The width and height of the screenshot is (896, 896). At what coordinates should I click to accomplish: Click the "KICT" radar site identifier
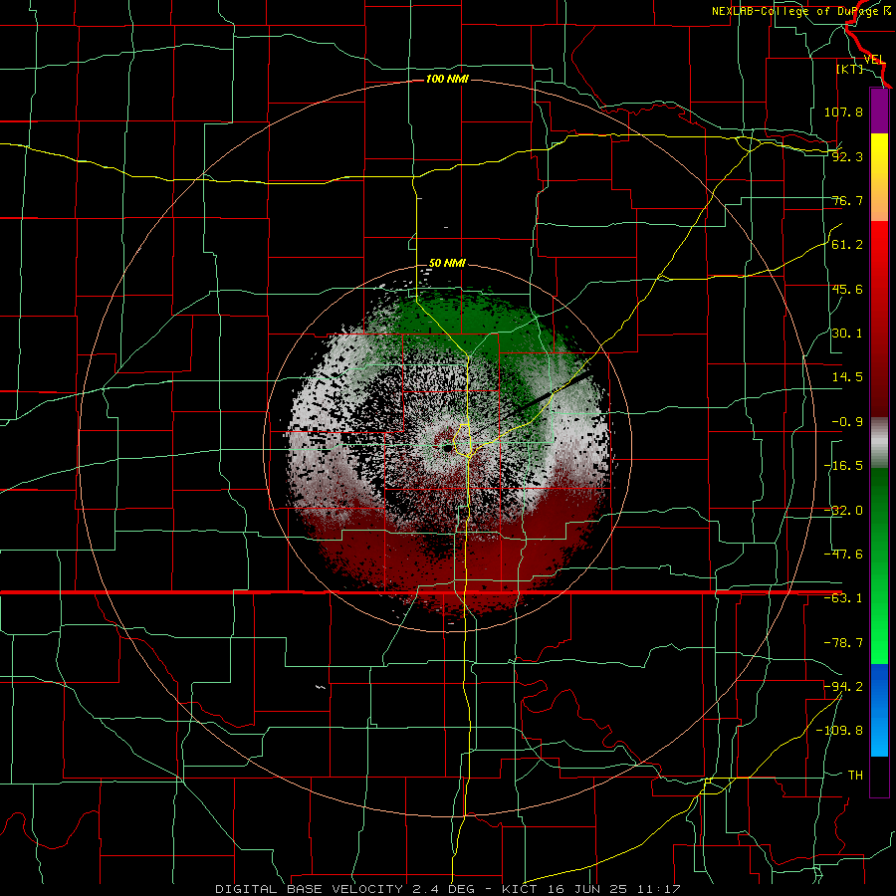[522, 889]
